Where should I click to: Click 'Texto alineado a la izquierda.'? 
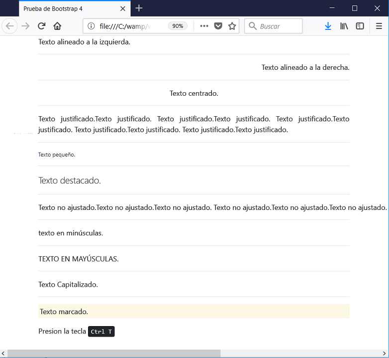coord(85,42)
